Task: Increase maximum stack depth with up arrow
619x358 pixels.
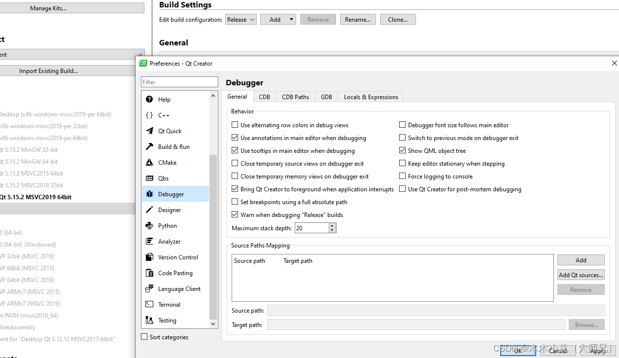Action: click(x=332, y=226)
